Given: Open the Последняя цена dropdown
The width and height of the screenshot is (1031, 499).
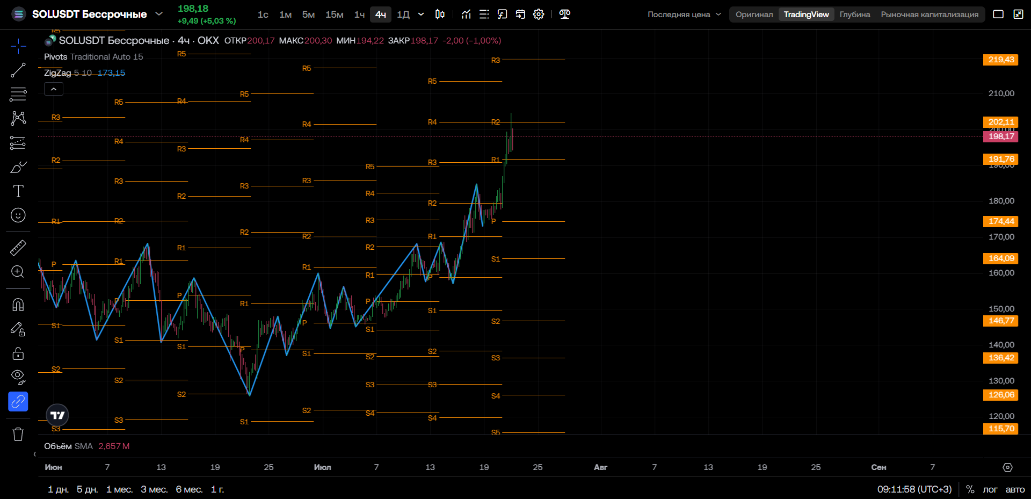Looking at the screenshot, I should pyautogui.click(x=684, y=15).
